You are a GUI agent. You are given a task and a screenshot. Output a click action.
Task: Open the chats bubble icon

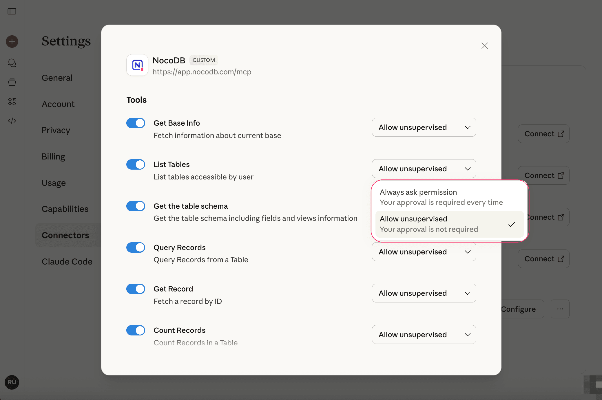tap(12, 63)
